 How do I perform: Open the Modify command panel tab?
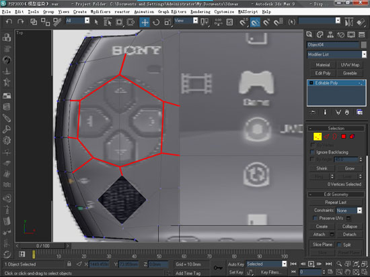click(x=320, y=35)
